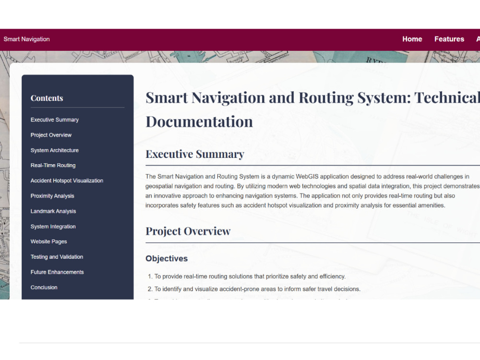Open the Features nav item
Image resolution: width=480 pixels, height=360 pixels.
tap(449, 39)
